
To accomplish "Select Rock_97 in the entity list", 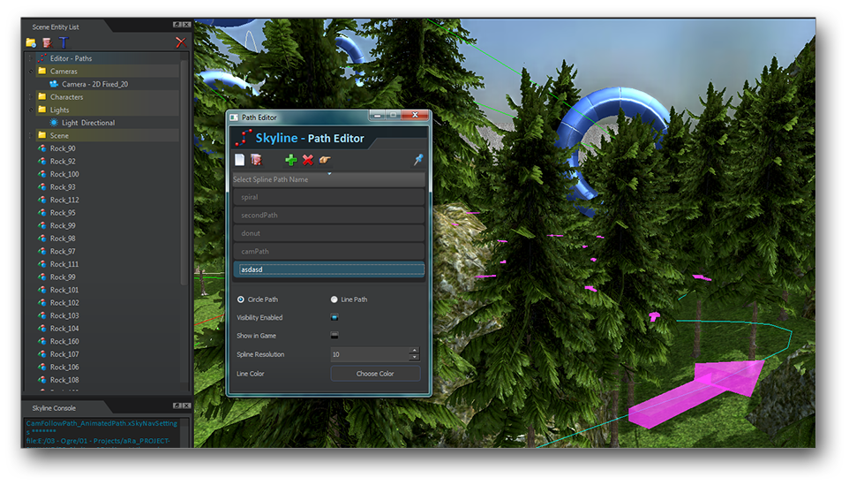I will 63,252.
